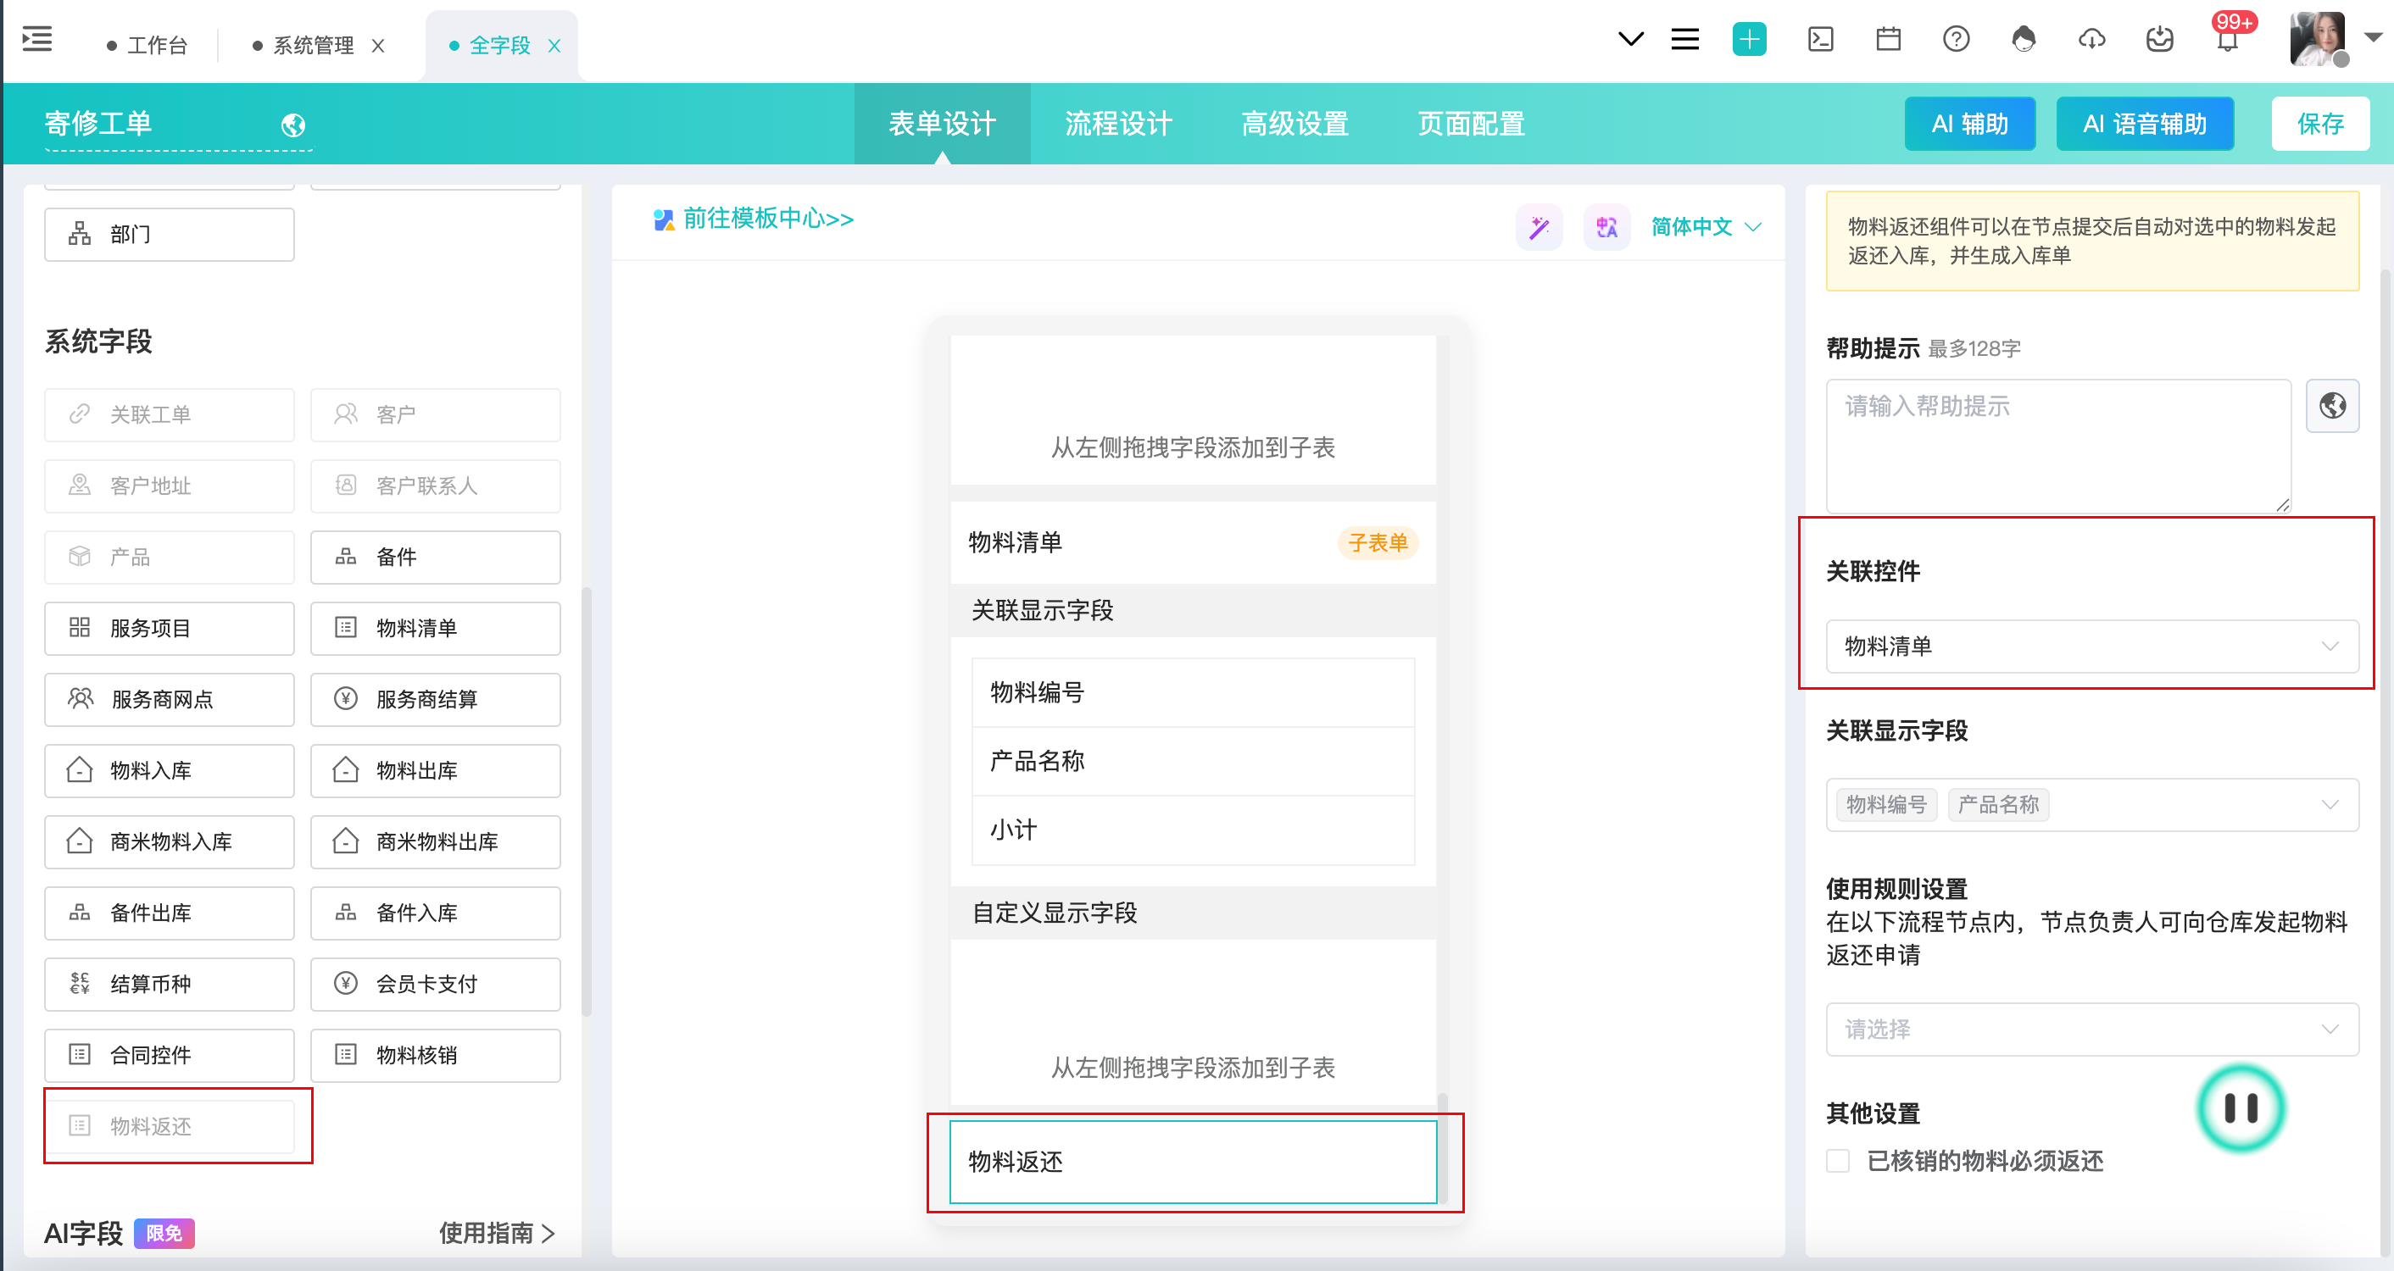Select the 结算币种 system field
2394x1271 pixels.
click(x=170, y=984)
